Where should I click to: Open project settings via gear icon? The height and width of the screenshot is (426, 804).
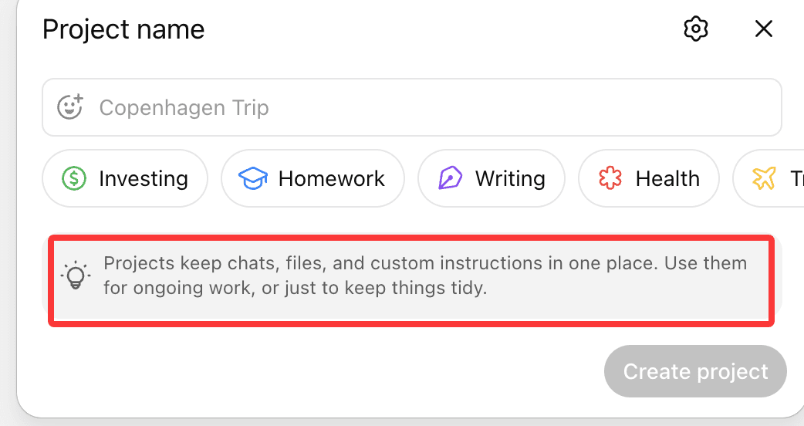[x=696, y=29]
